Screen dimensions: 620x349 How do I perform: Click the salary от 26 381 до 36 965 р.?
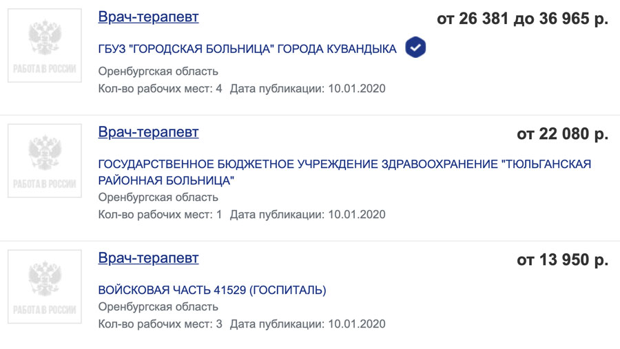click(x=522, y=19)
